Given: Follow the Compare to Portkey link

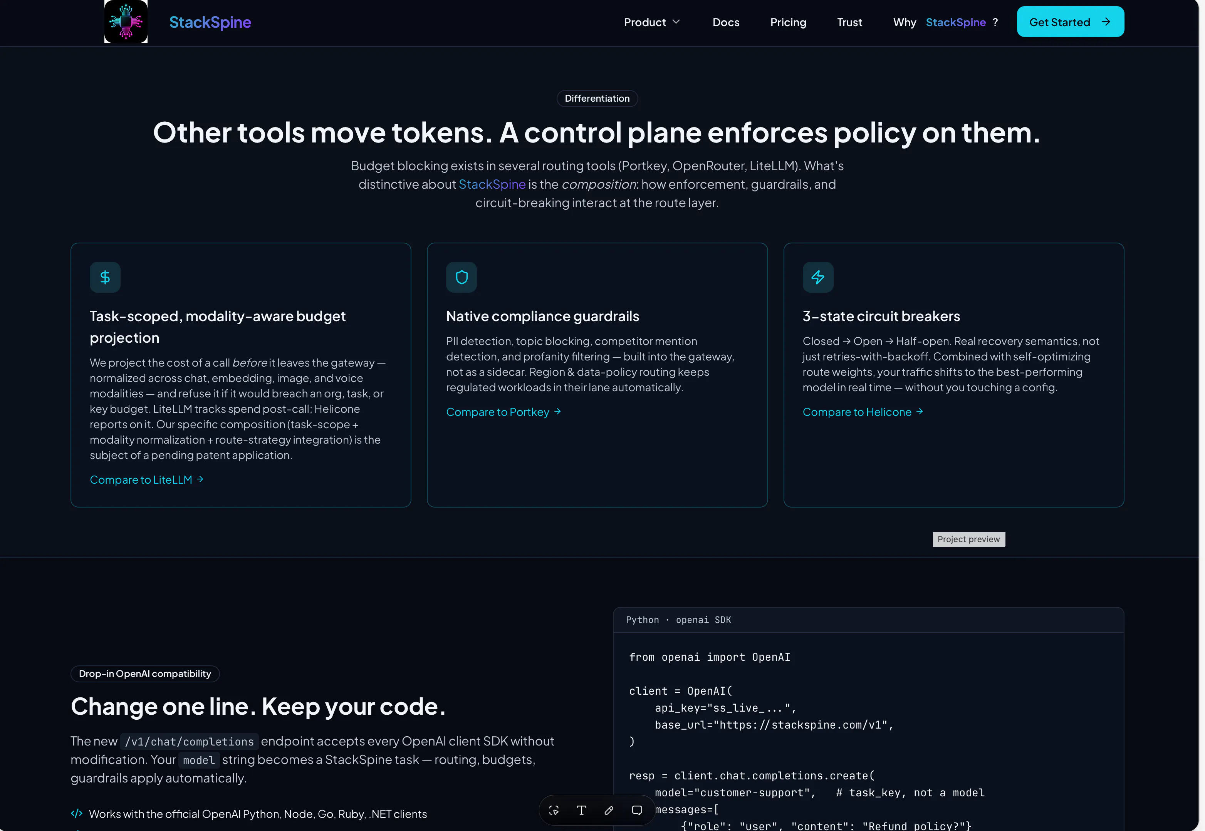Looking at the screenshot, I should click(x=503, y=412).
